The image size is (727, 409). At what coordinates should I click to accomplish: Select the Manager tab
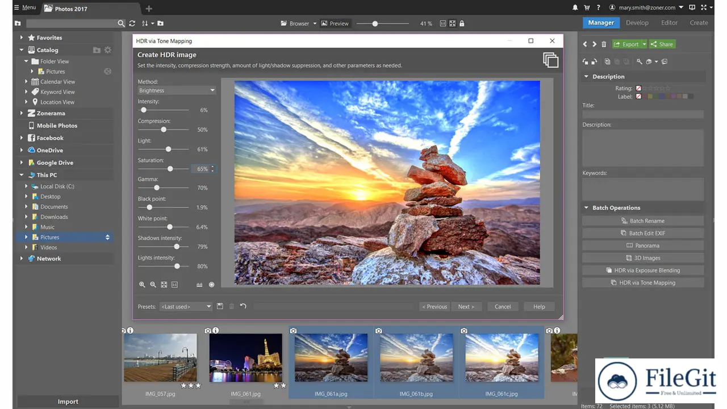[x=601, y=23]
